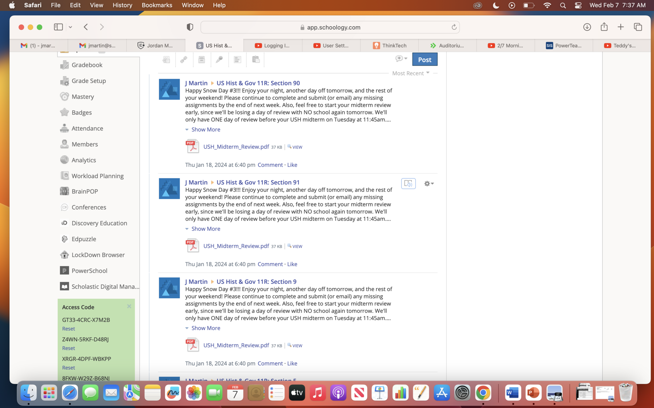This screenshot has height=408, width=654.
Task: Open gear options dropdown on Section 91 post
Action: pyautogui.click(x=429, y=184)
